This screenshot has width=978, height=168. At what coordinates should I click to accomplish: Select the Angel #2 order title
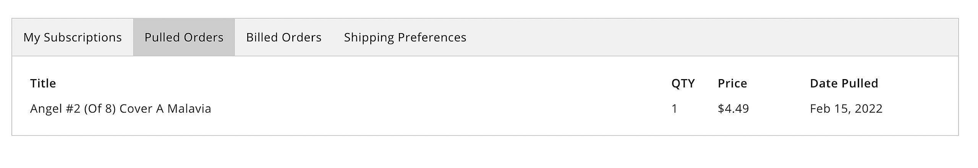120,109
